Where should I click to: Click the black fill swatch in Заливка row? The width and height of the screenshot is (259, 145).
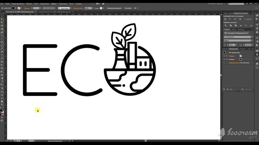coord(240,59)
